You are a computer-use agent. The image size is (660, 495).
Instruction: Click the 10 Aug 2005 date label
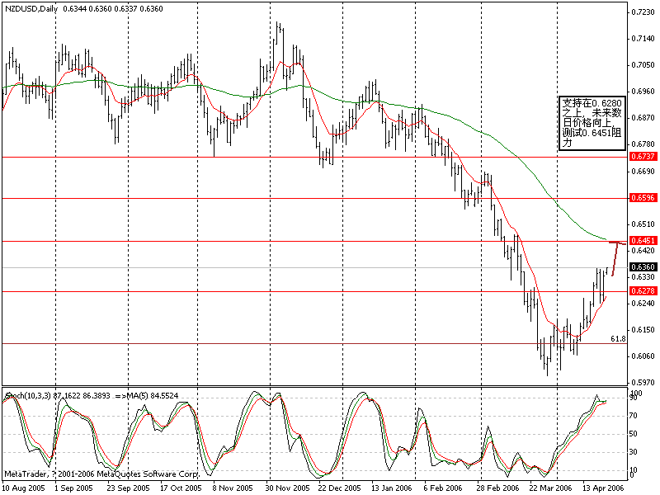point(23,488)
